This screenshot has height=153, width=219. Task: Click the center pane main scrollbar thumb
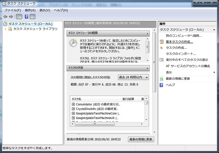click(154, 62)
